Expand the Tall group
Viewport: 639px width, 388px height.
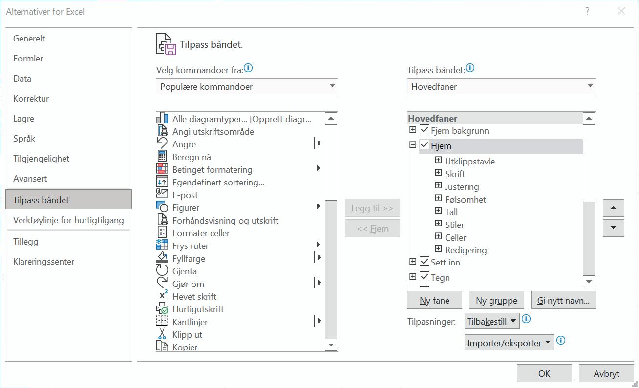click(x=438, y=211)
